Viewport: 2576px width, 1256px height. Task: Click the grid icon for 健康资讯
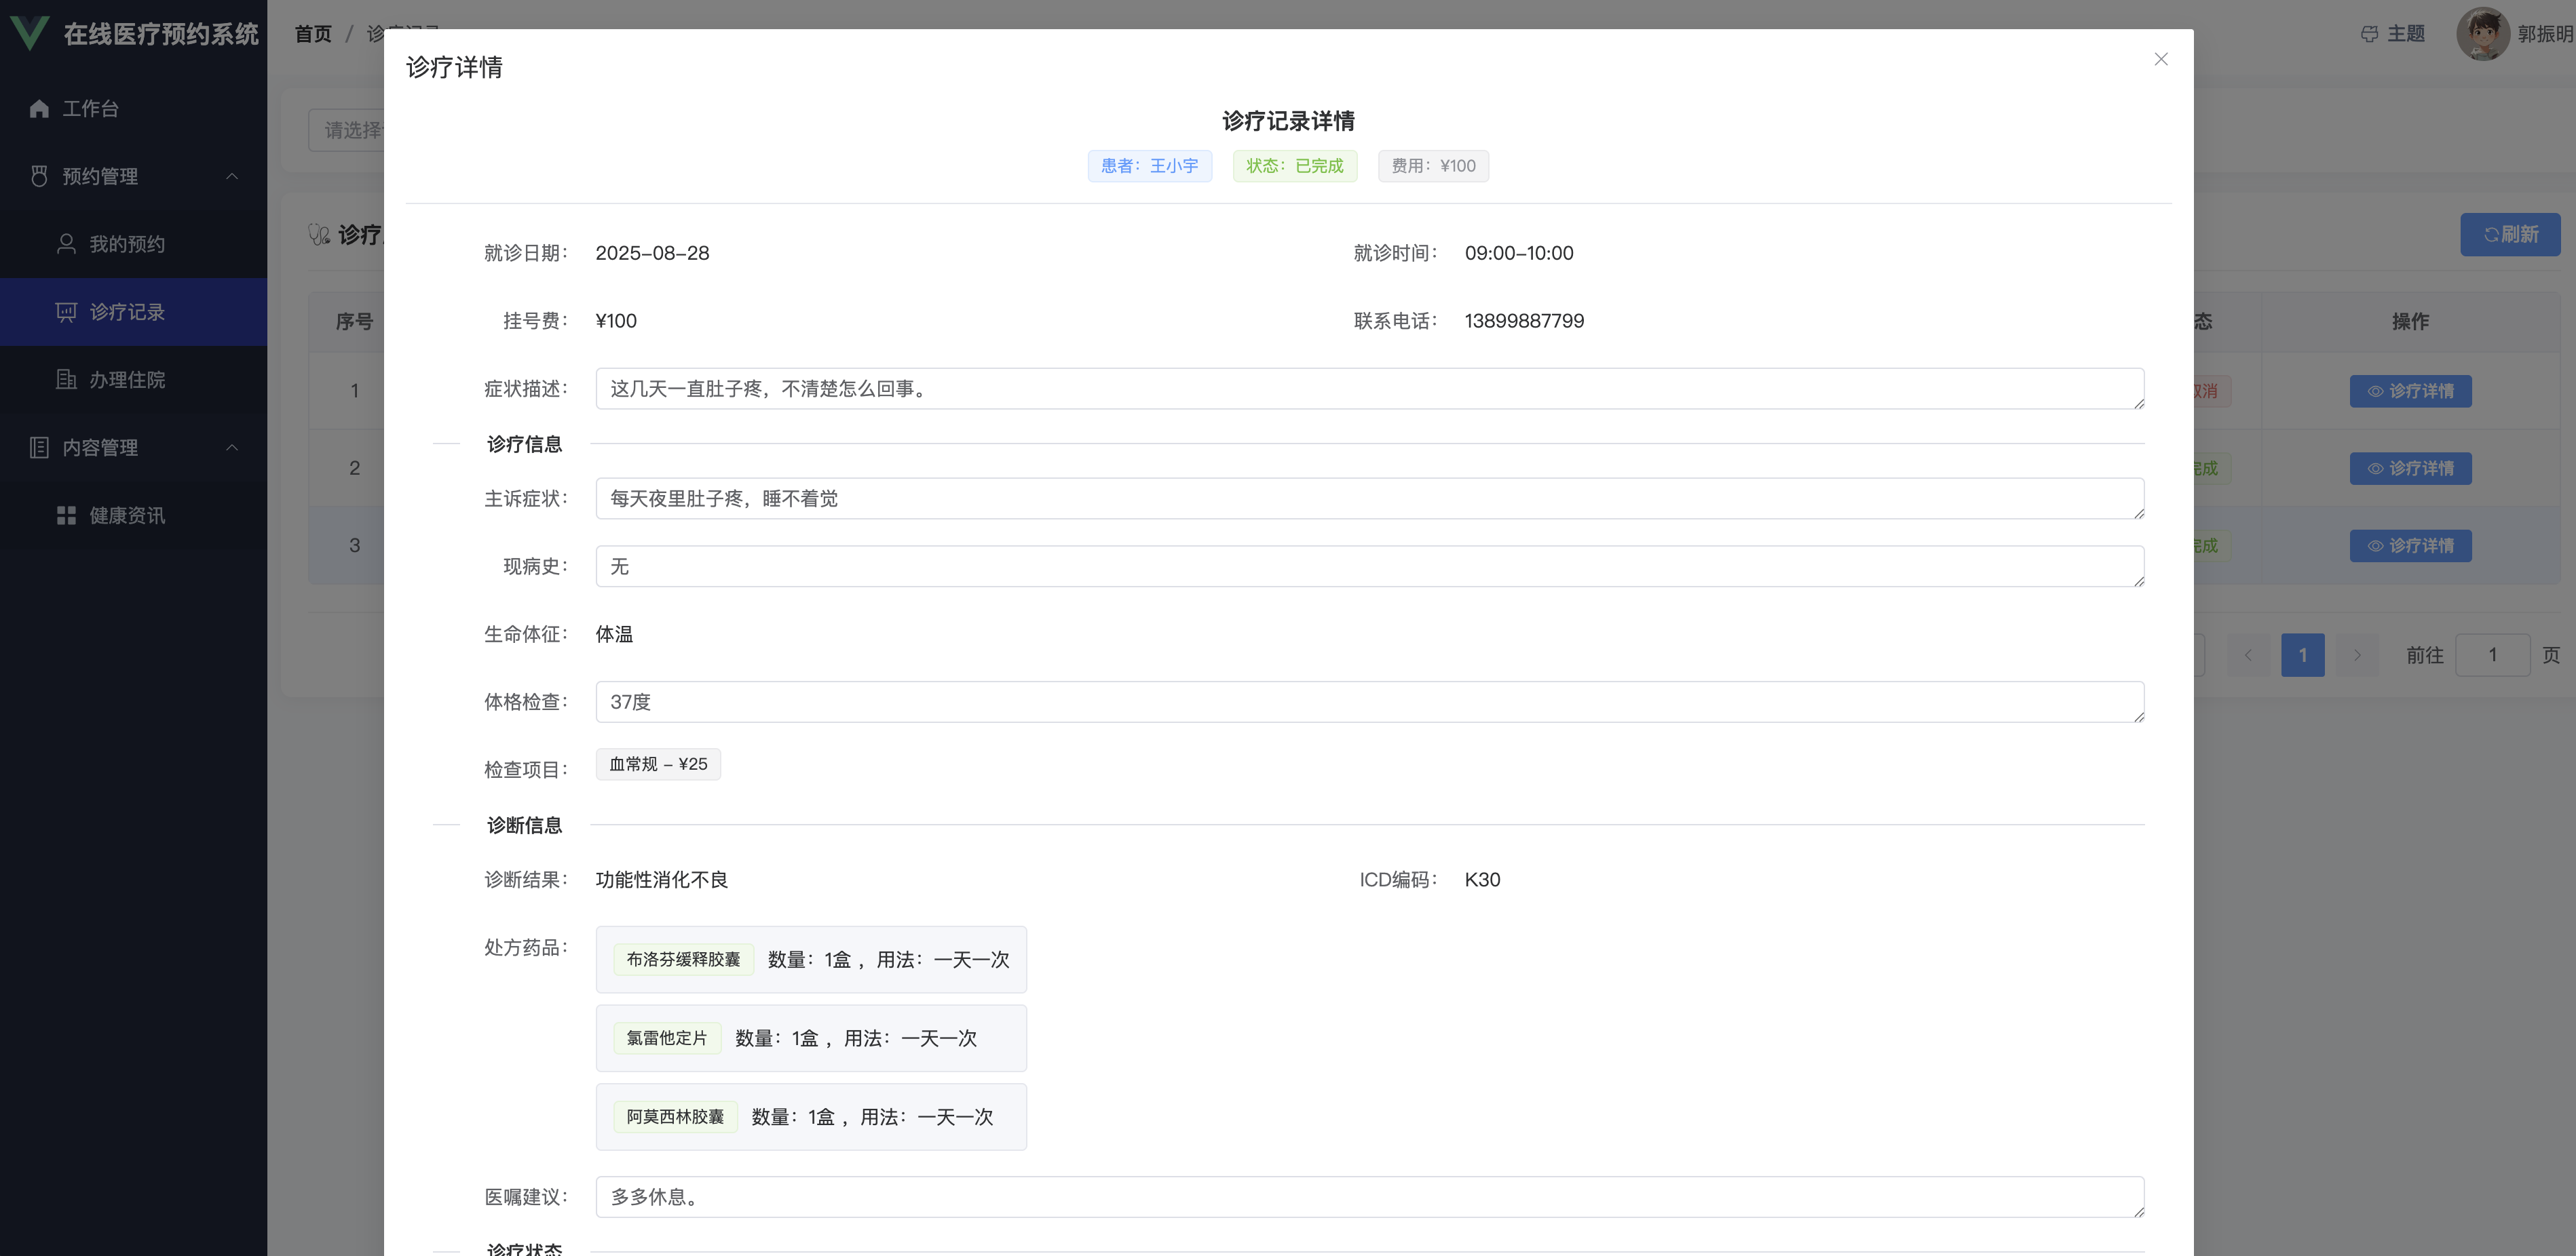[66, 515]
